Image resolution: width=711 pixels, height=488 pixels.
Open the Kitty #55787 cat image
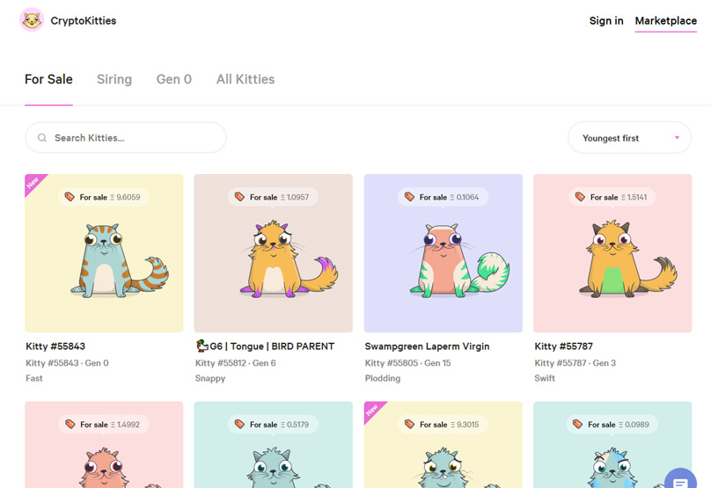(x=612, y=253)
